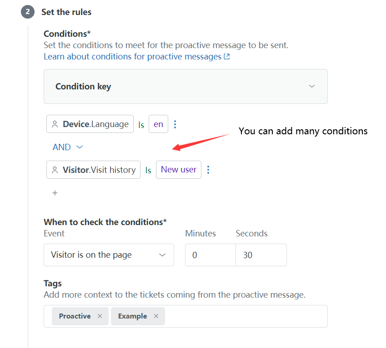The width and height of the screenshot is (386, 348).
Task: Remove the Example tag
Action: pyautogui.click(x=156, y=316)
